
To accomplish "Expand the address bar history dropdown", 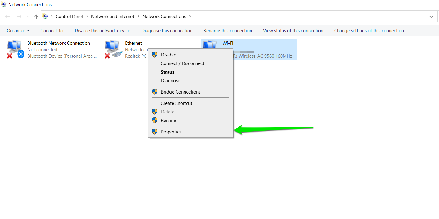I will tap(431, 17).
